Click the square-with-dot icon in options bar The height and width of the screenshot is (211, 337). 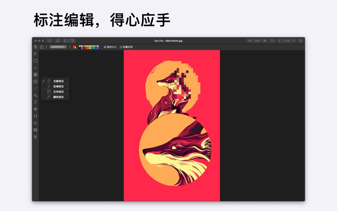[x=42, y=47]
